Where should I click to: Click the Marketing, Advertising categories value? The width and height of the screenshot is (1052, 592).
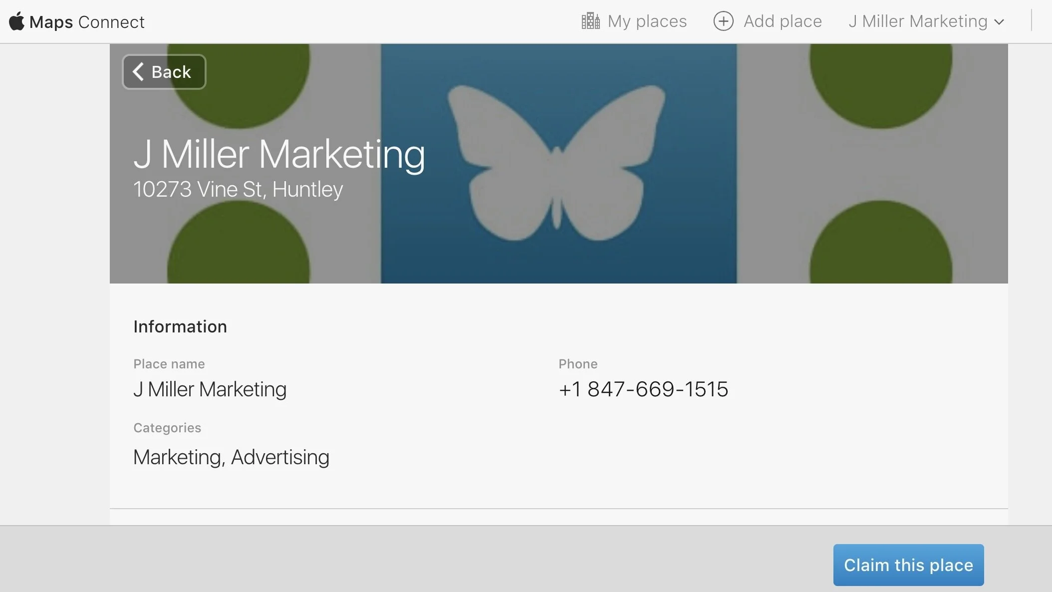(x=231, y=457)
